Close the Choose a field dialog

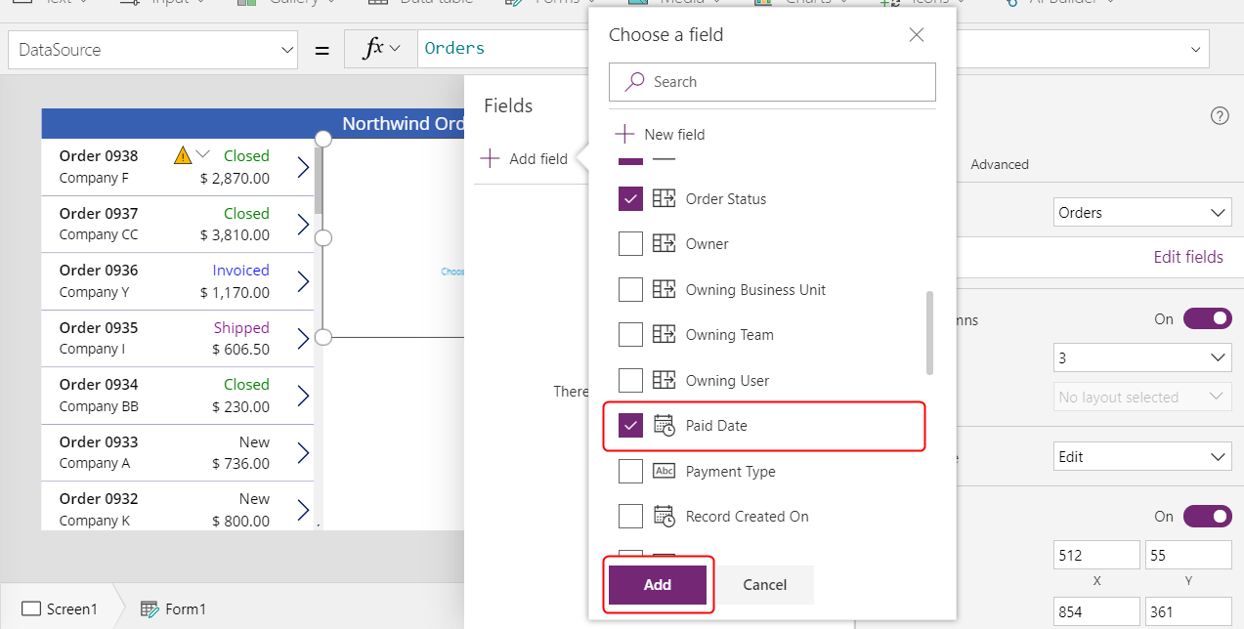[x=916, y=35]
